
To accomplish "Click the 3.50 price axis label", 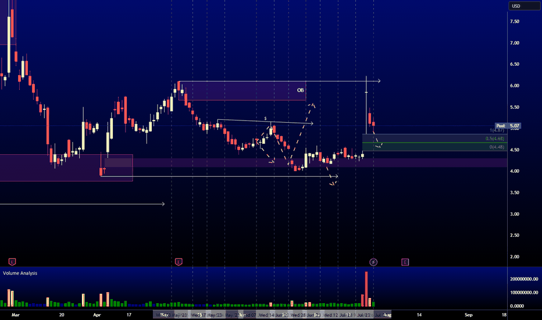I will 515,193.
